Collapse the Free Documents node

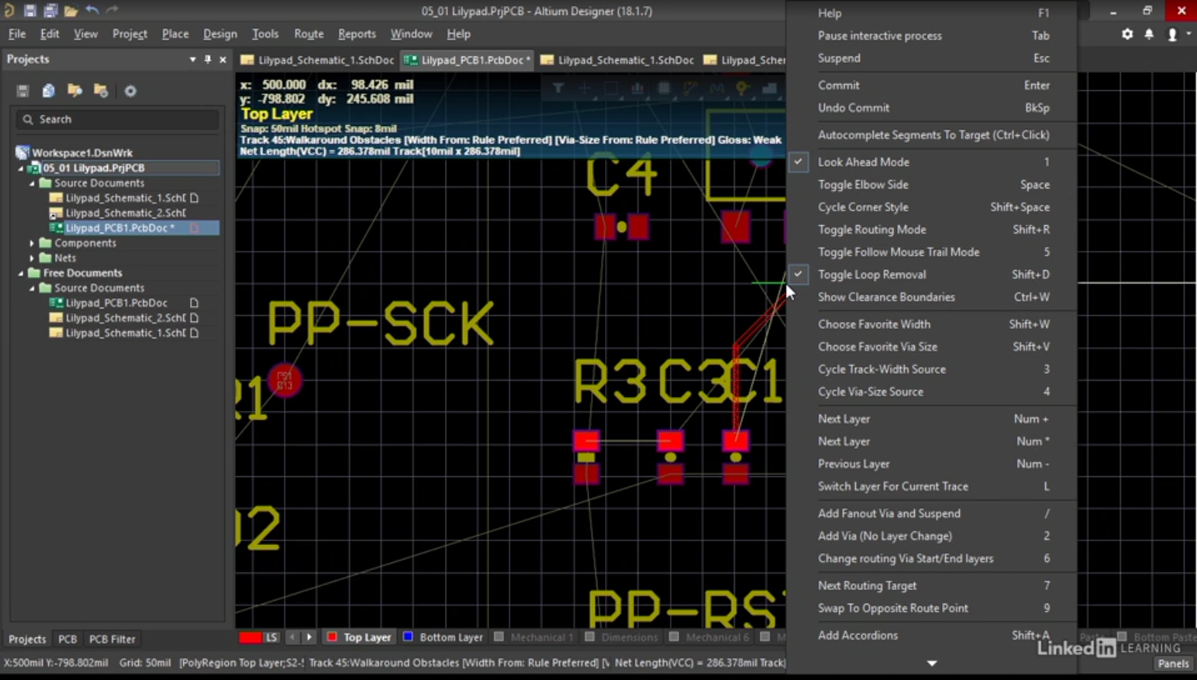[x=21, y=272]
